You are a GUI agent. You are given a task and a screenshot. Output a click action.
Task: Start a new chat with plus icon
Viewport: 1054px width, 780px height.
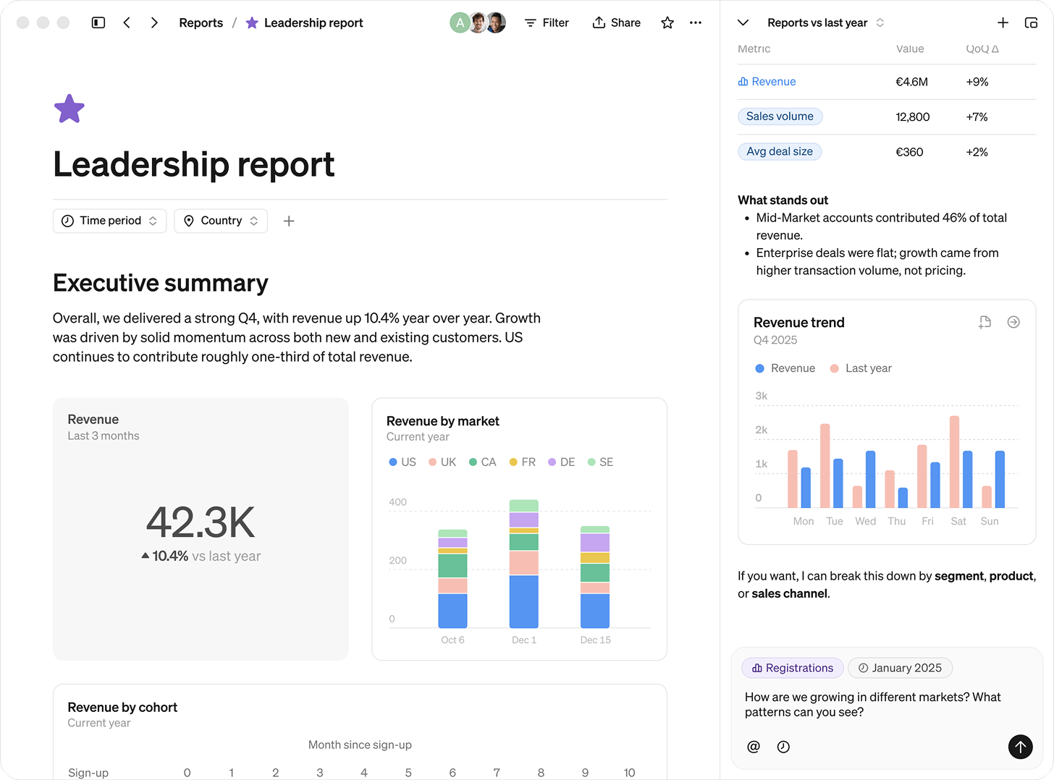[x=1003, y=22]
